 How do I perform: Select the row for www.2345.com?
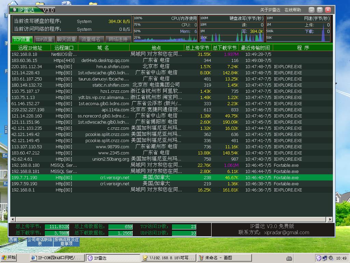(113, 153)
